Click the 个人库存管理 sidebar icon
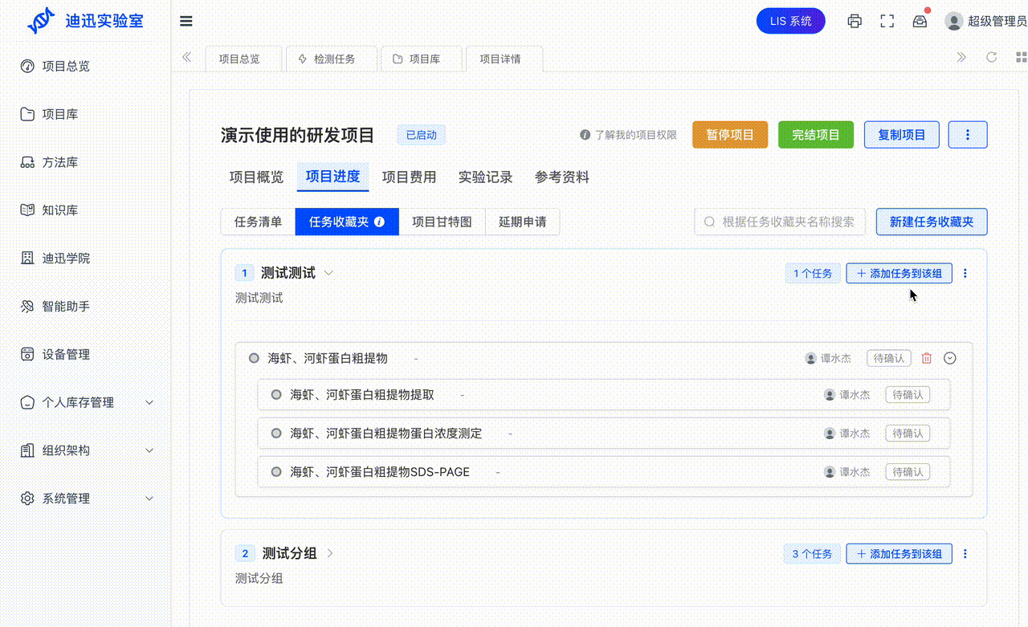 [27, 402]
